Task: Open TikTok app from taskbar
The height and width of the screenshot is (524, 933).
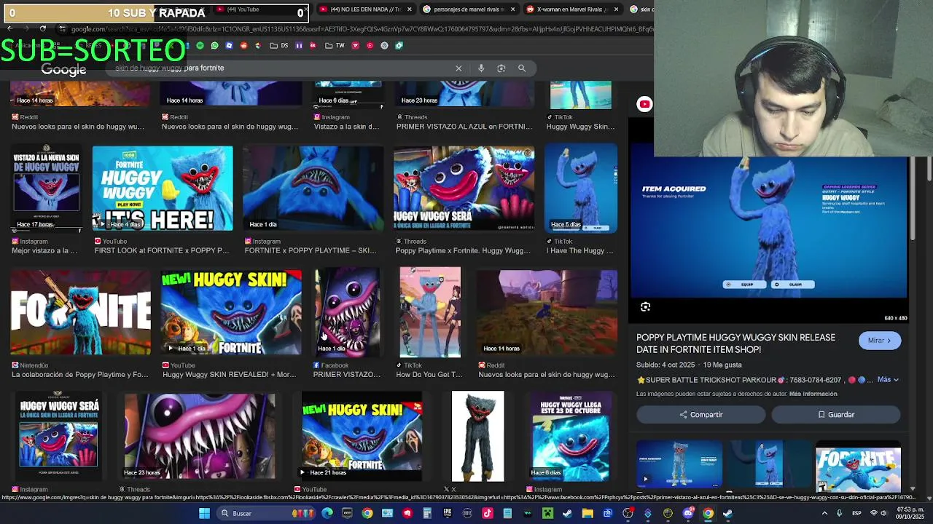Action: [x=488, y=514]
